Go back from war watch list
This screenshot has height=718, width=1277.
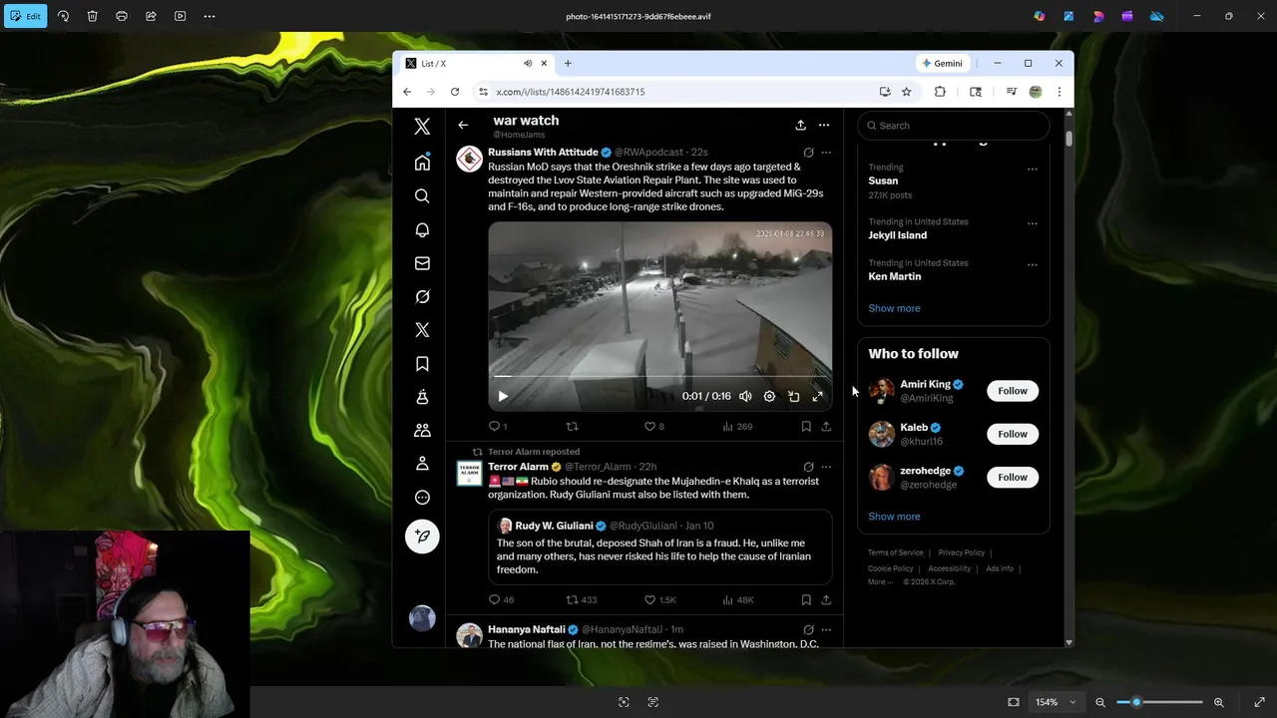pos(463,126)
